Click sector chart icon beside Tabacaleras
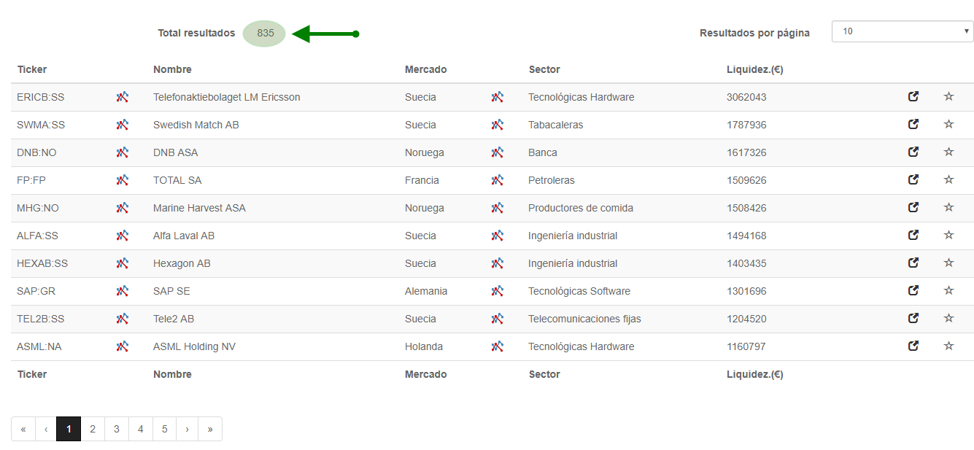Screen dimensions: 974x450 (x=498, y=125)
